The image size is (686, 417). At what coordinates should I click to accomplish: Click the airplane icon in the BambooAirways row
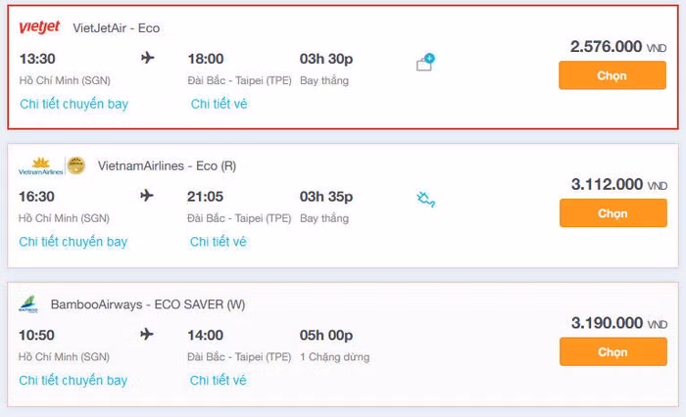pyautogui.click(x=148, y=335)
